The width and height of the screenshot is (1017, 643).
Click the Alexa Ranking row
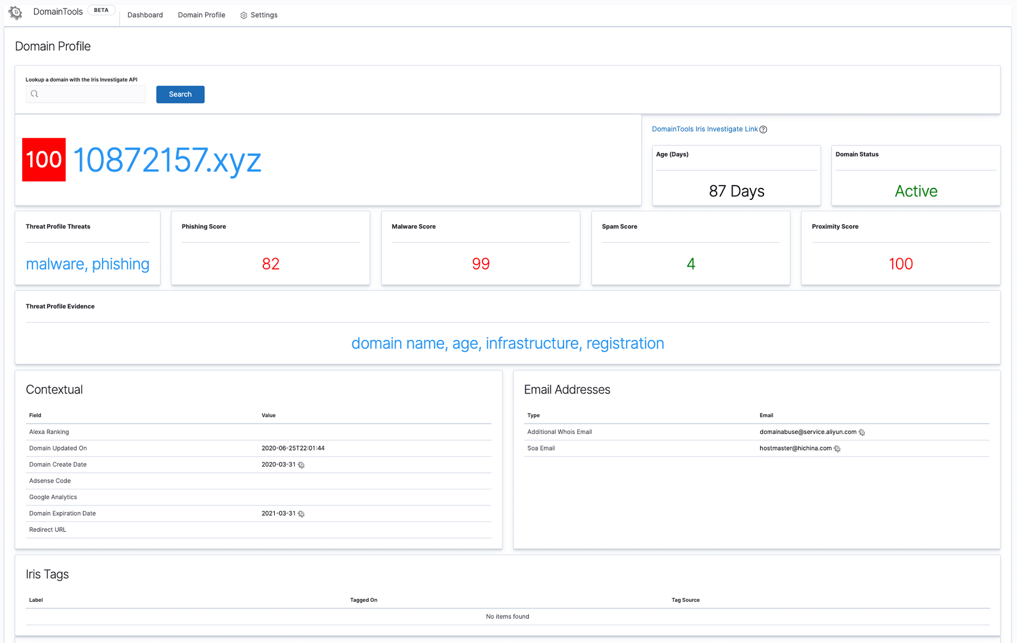[x=259, y=432]
